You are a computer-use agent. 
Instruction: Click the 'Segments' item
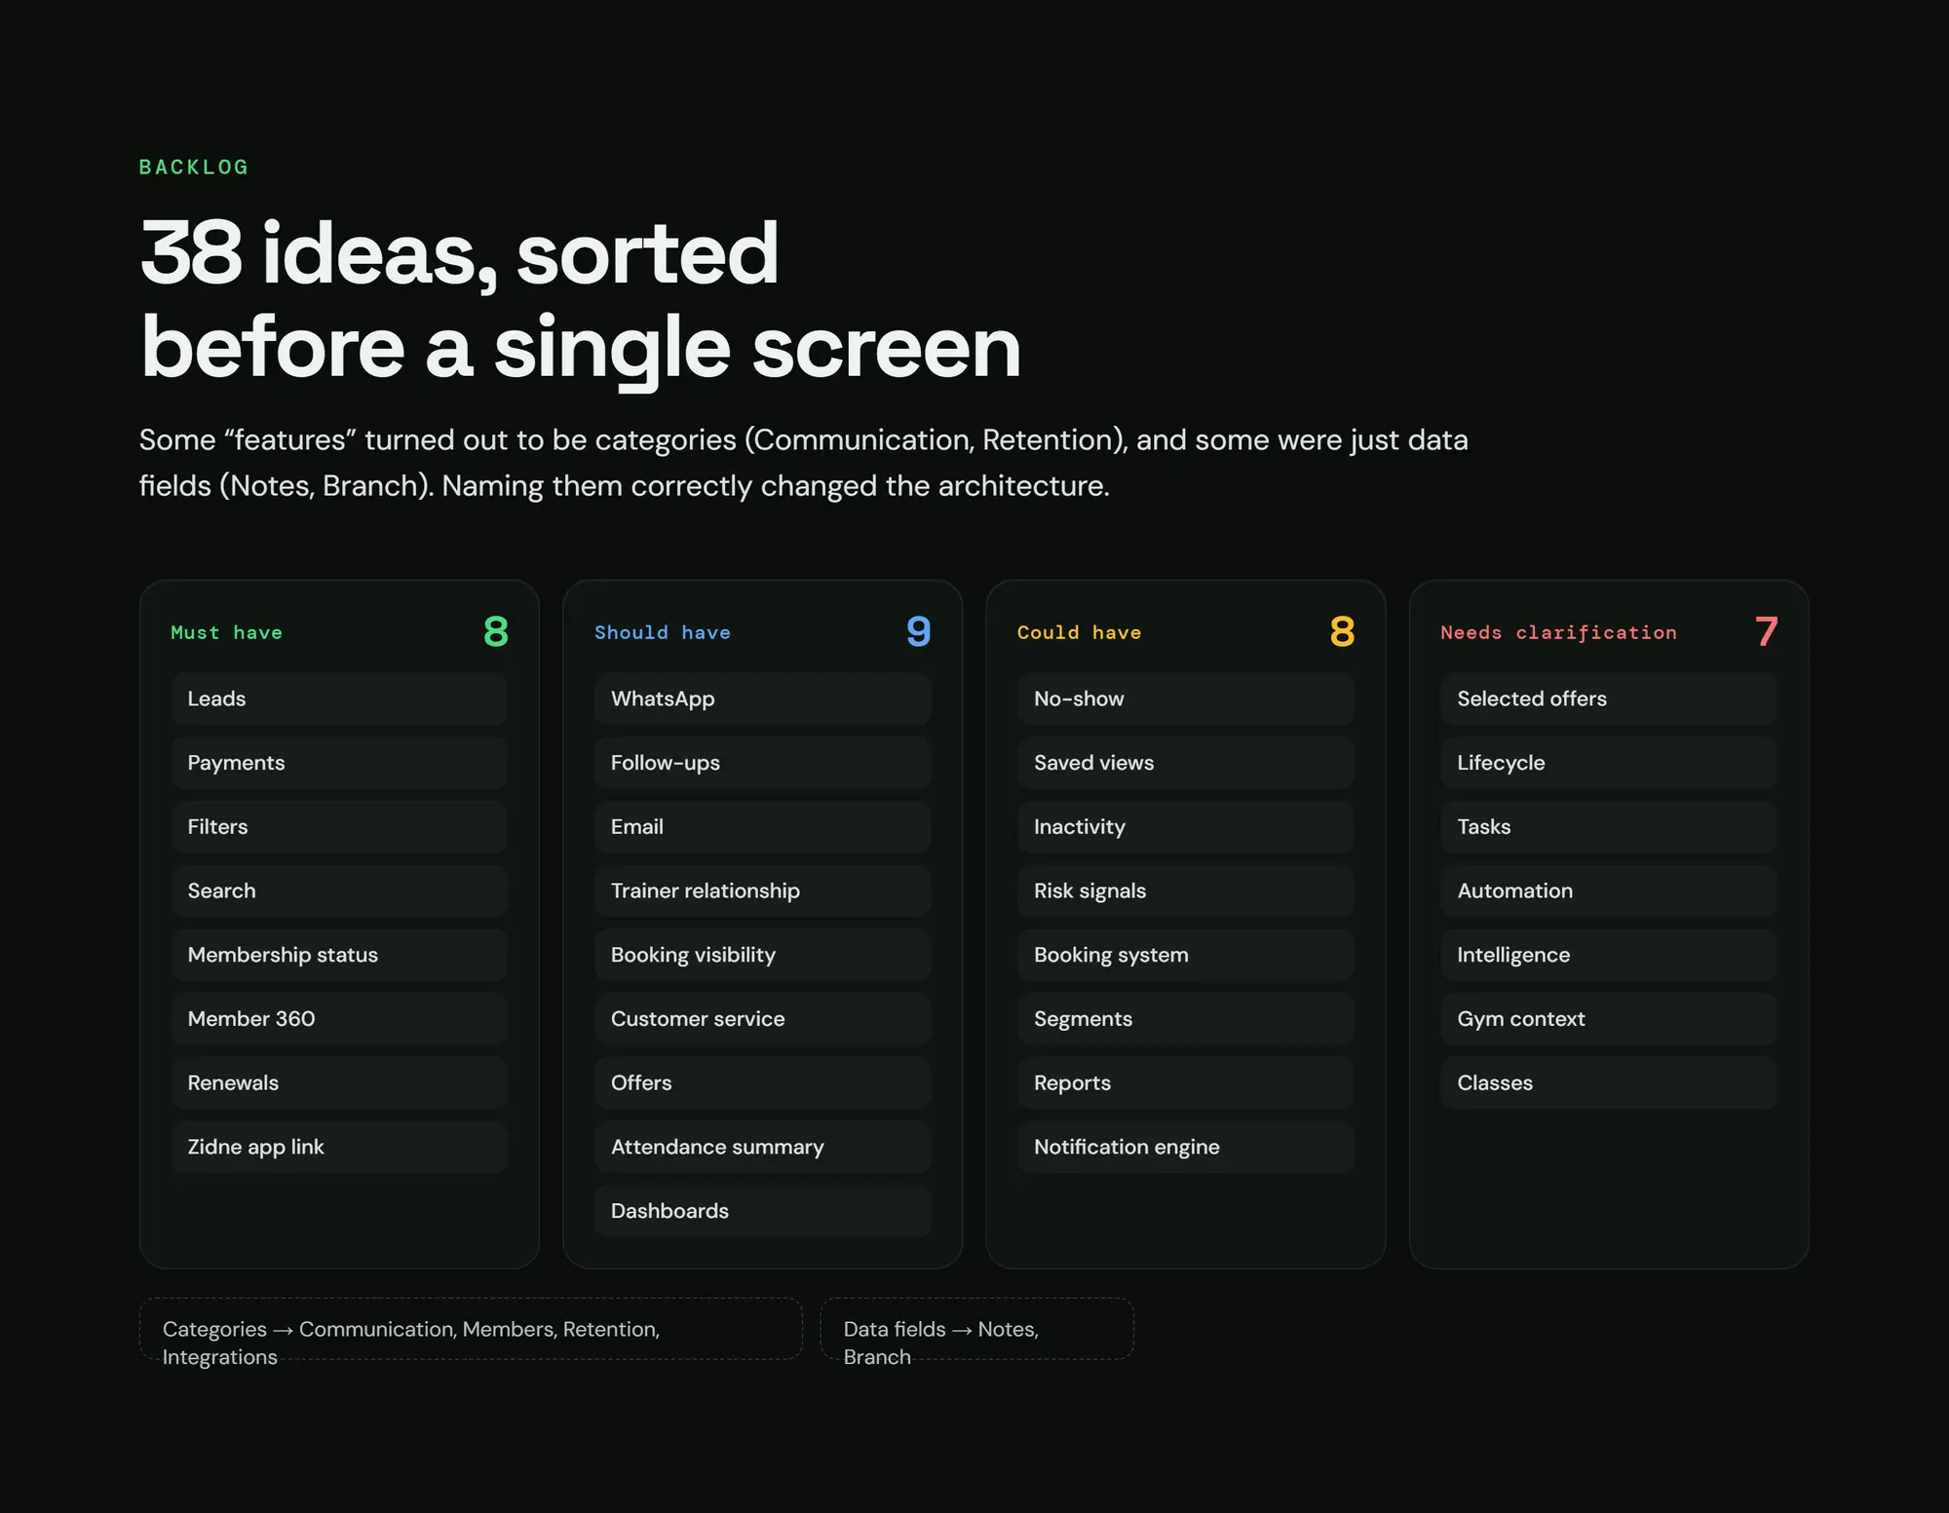tap(1186, 1019)
